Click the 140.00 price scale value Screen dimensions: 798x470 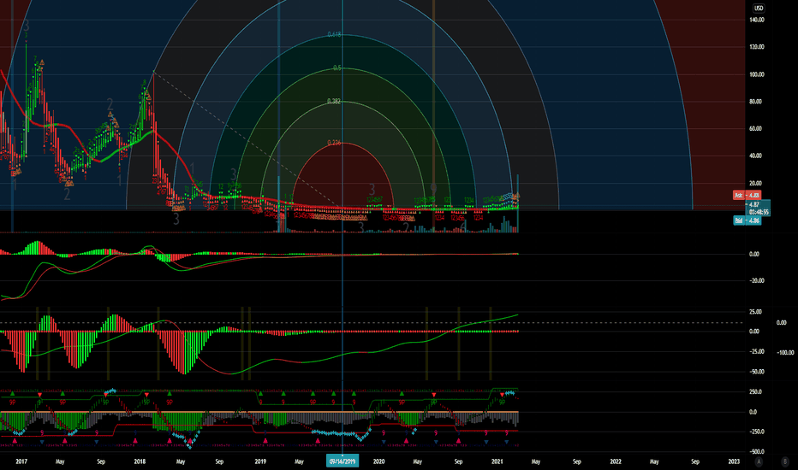coord(756,20)
